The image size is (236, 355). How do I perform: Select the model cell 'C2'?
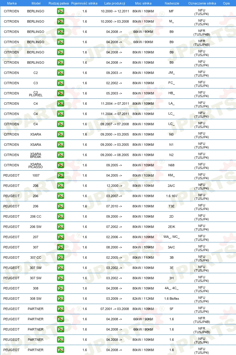click(36, 73)
